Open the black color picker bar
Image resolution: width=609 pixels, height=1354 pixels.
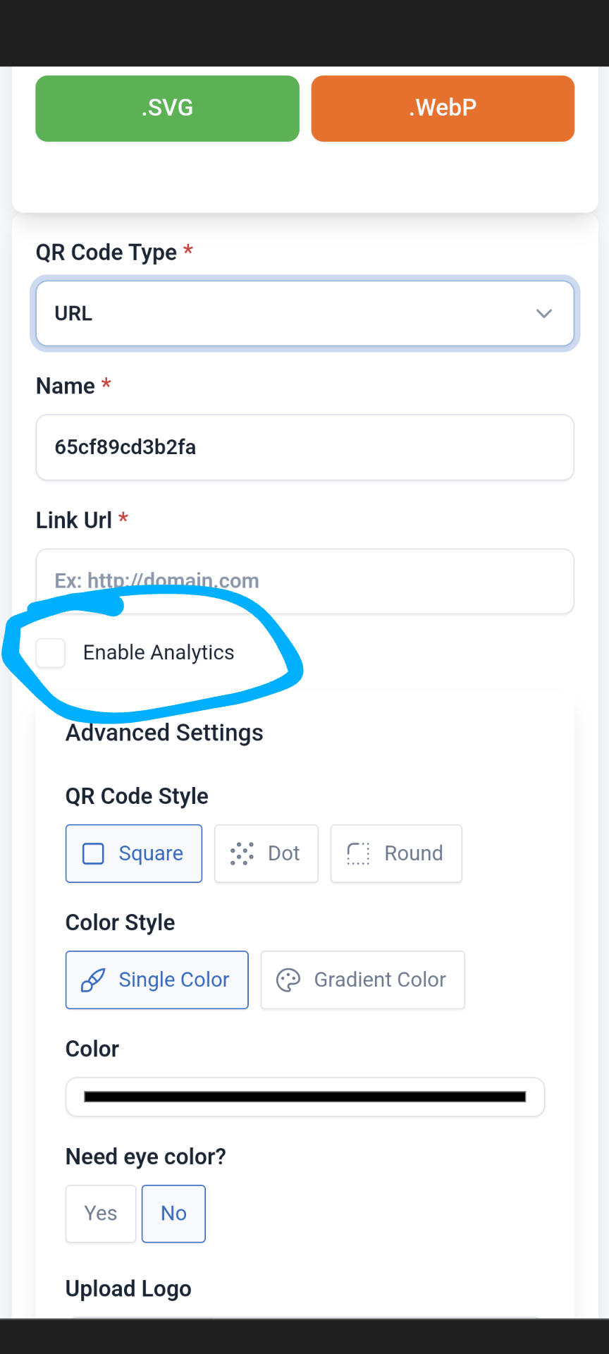pos(304,1097)
